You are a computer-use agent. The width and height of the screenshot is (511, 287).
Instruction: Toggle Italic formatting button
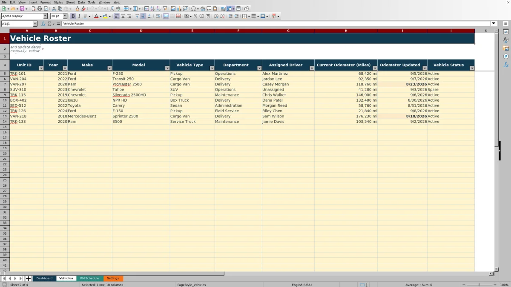click(79, 16)
